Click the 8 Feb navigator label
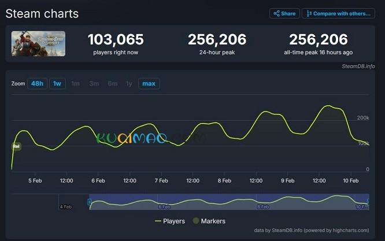This screenshot has height=241, width=385. pos(263,207)
